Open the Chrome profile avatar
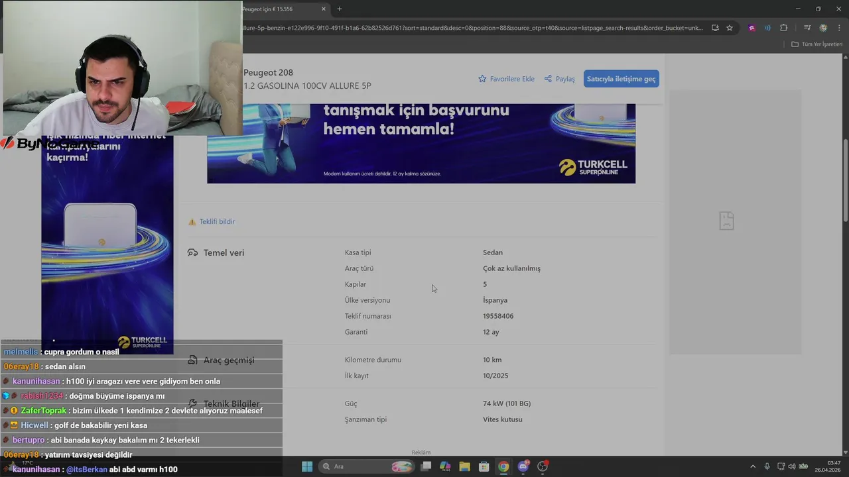Image resolution: width=849 pixels, height=477 pixels. coord(823,28)
